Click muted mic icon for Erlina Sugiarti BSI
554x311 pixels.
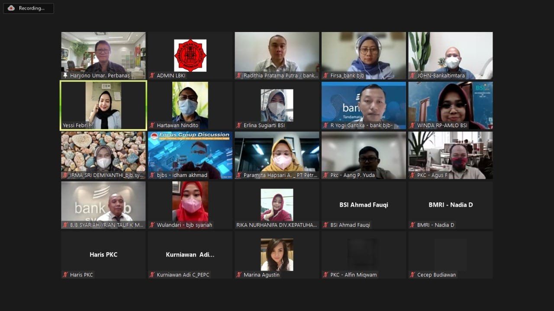point(239,125)
